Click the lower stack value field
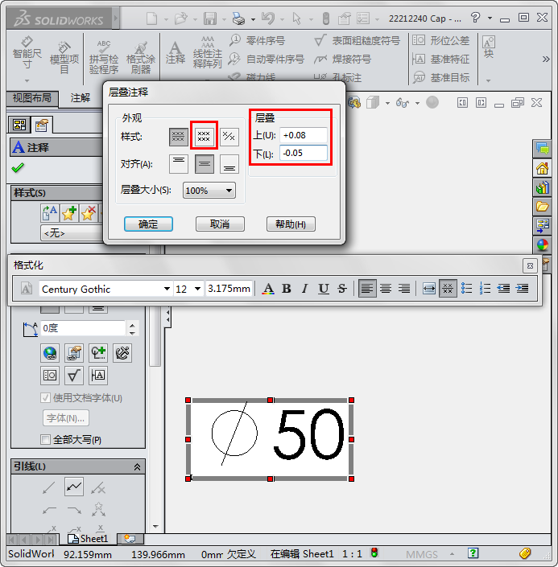The width and height of the screenshot is (558, 567). tap(304, 153)
